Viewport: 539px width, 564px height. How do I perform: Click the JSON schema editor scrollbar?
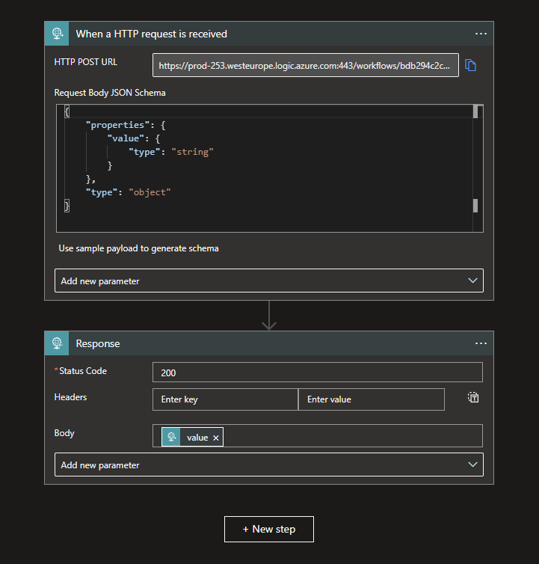click(x=475, y=159)
